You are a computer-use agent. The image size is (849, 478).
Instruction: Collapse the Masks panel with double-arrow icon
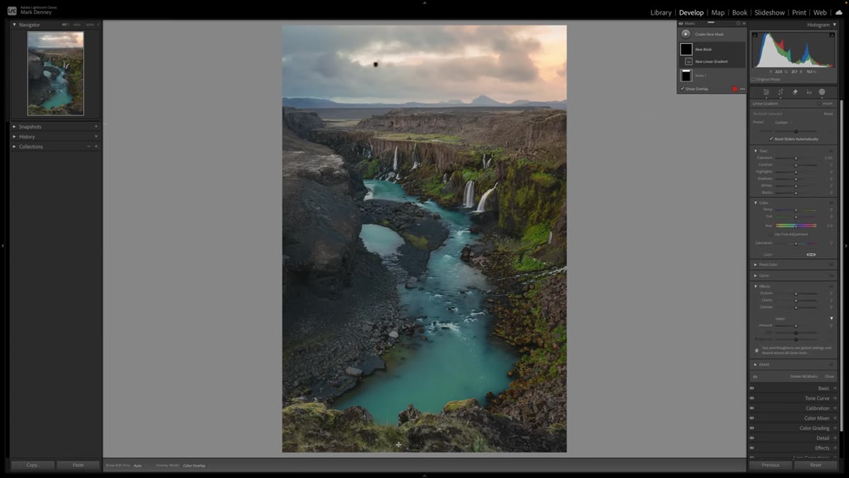(x=744, y=23)
